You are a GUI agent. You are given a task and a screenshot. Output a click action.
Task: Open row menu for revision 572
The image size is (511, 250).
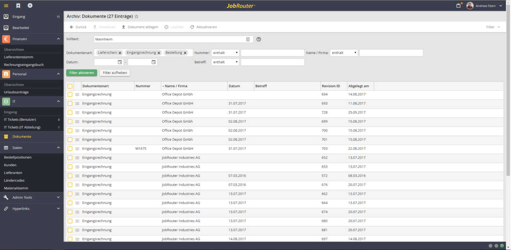point(77,176)
